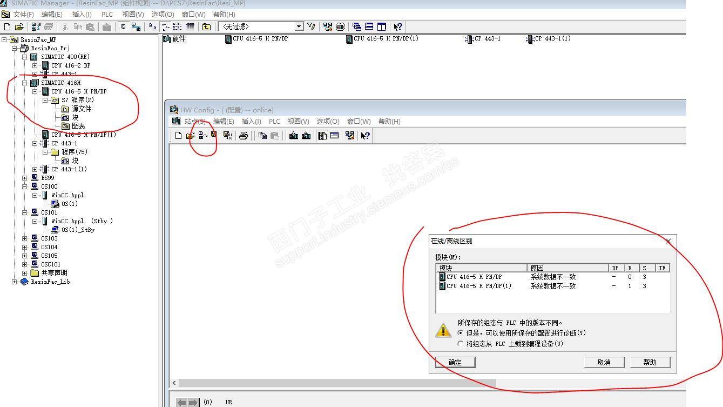Collapse the SIMATIC 400(RE) station node
The width and height of the screenshot is (723, 407).
click(25, 57)
